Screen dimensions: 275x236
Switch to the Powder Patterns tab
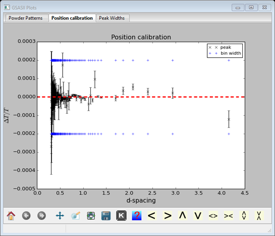(26, 18)
